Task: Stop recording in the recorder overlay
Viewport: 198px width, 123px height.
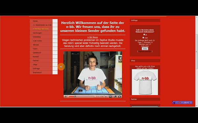Action: [x=179, y=103]
